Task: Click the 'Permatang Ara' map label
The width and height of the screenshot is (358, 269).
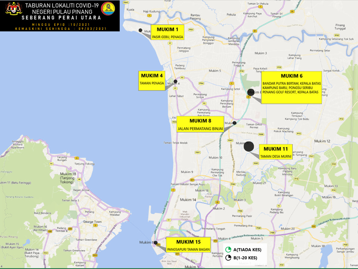Action: 243,226
